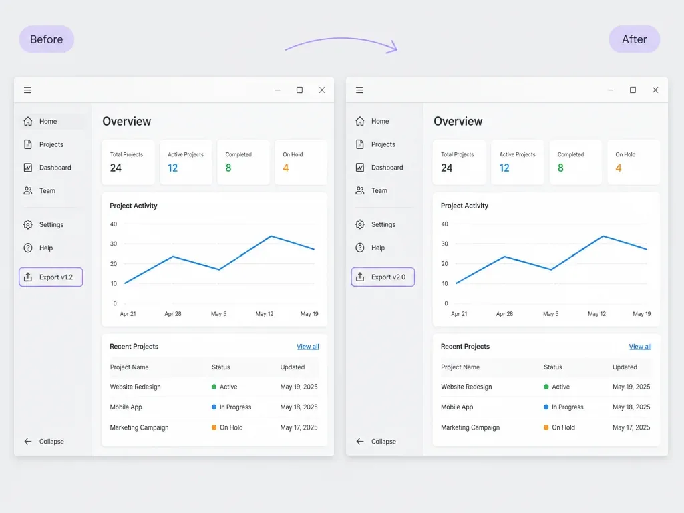Click 'In Progress' status in Before window
Viewport: 684px width, 513px height.
(236, 407)
